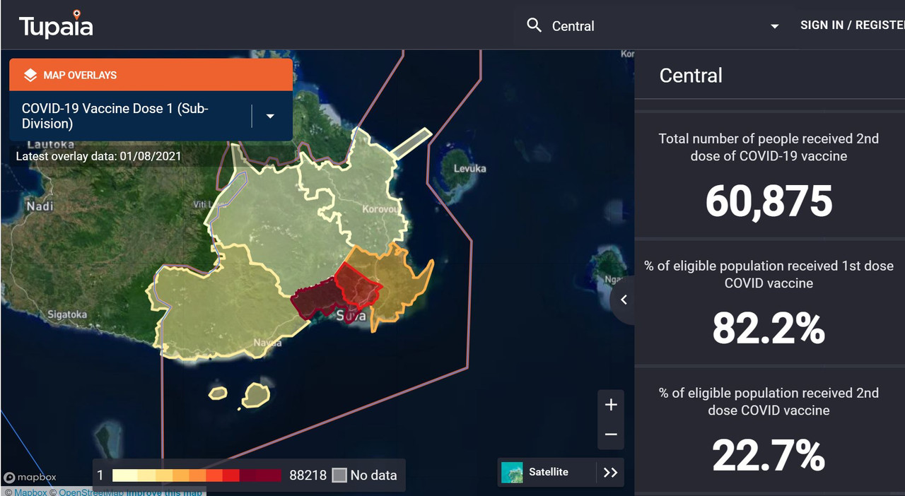This screenshot has width=905, height=496.
Task: Click the search magnifier icon
Action: coord(535,25)
